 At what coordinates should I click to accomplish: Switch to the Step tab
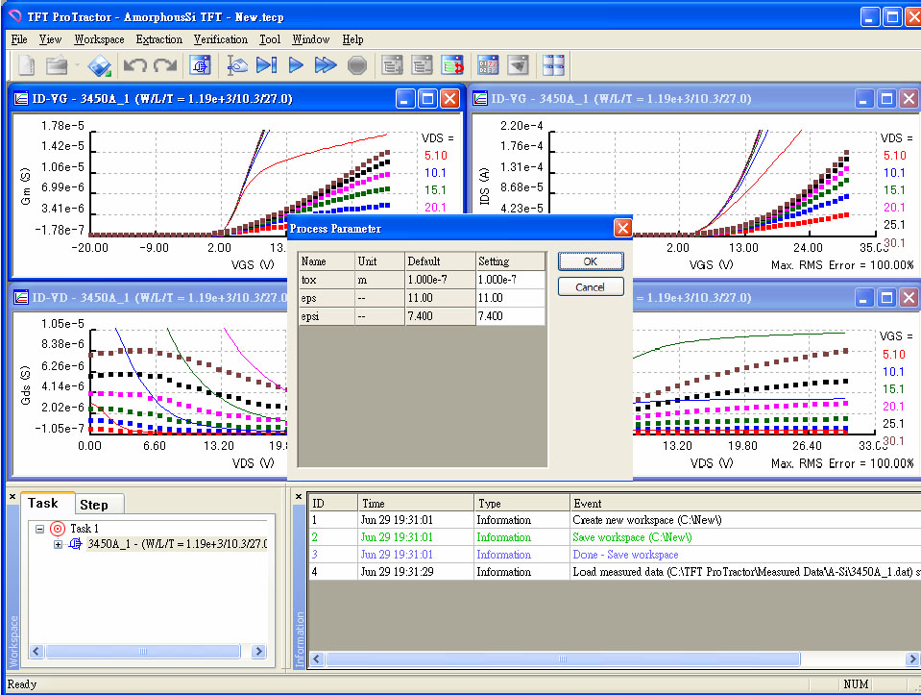[x=94, y=505]
